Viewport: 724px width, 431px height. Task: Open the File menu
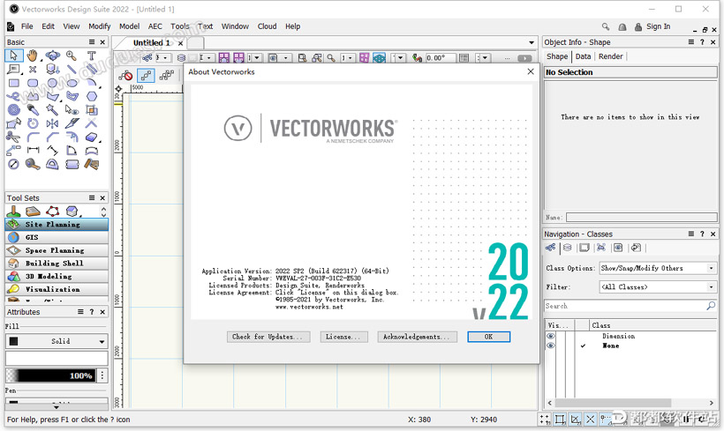[x=27, y=26]
